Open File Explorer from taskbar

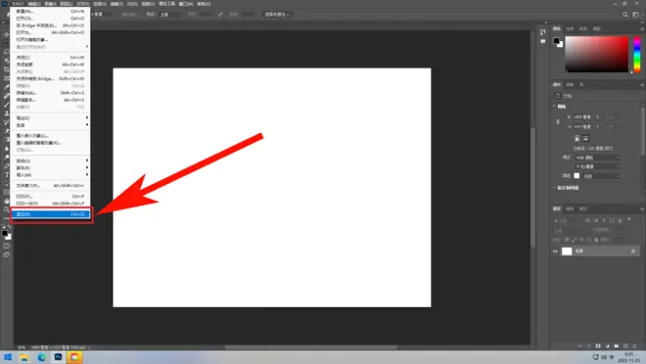point(24,357)
